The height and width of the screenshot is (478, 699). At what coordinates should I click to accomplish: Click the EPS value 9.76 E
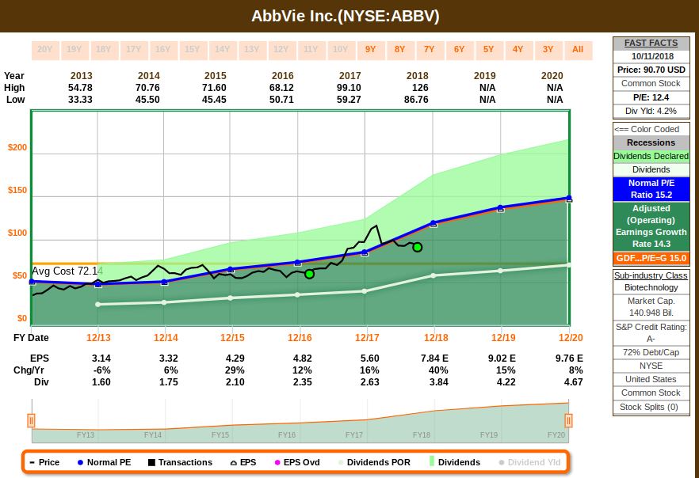click(569, 358)
